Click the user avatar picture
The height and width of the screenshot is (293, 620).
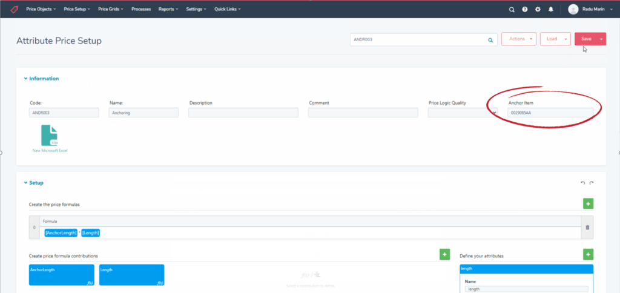click(573, 10)
